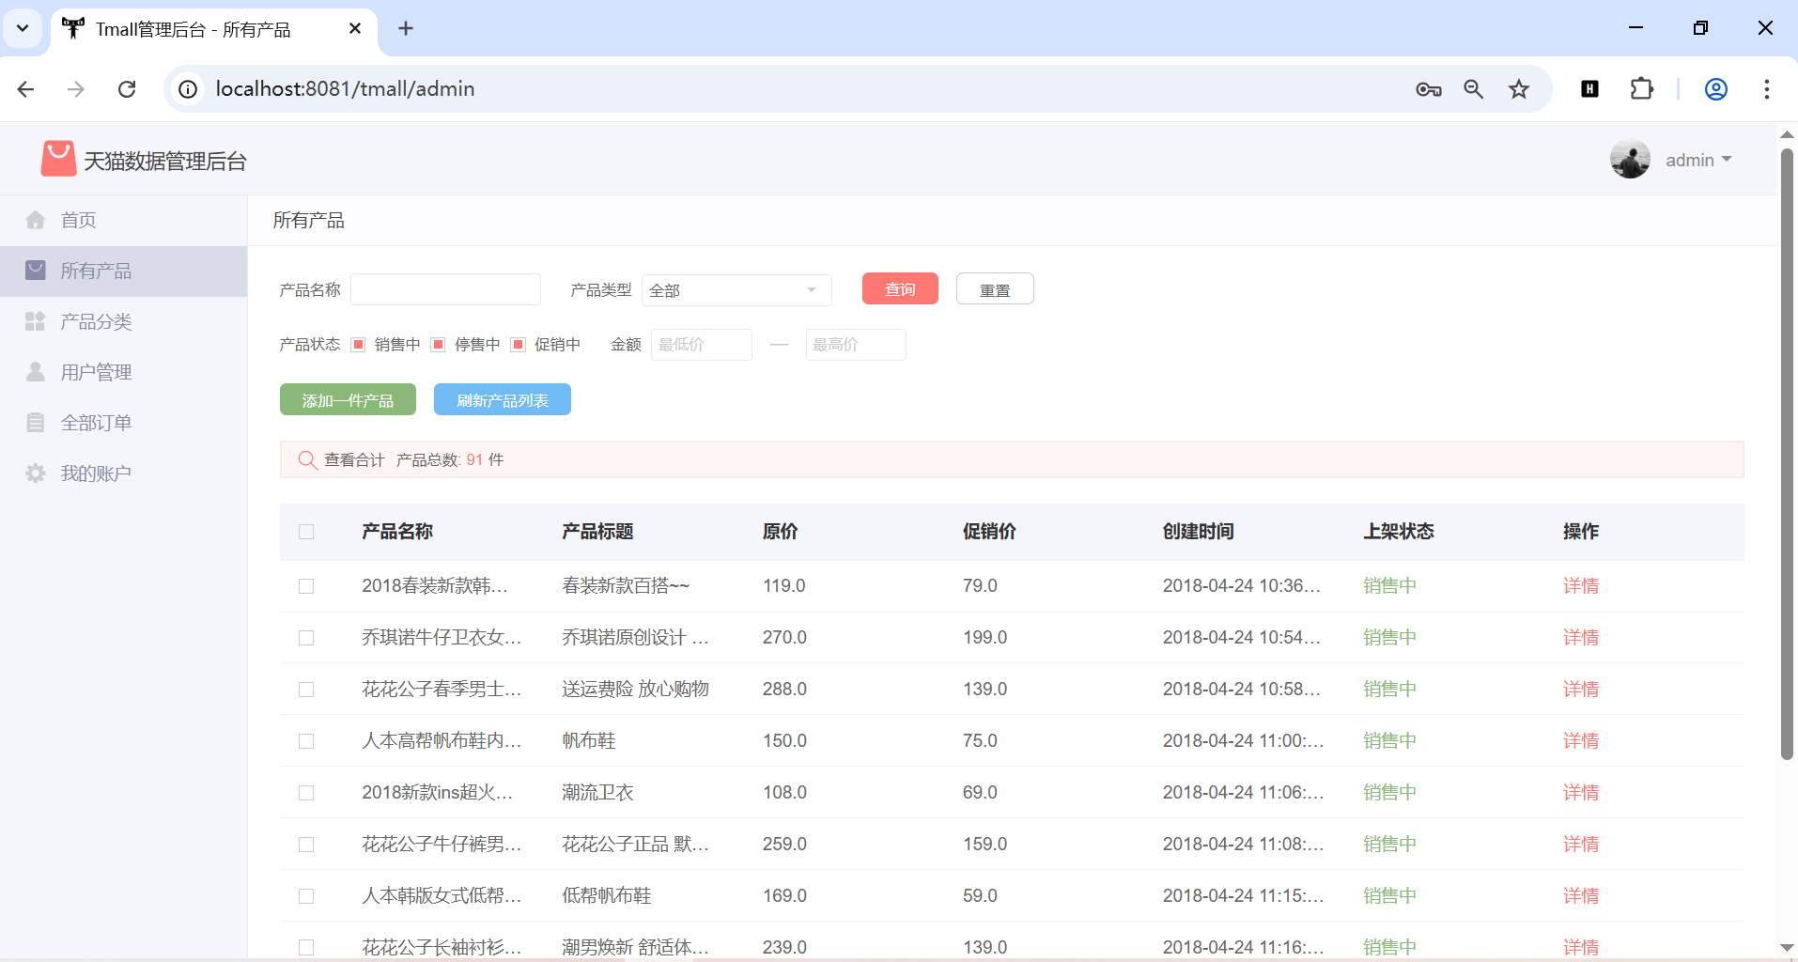Open the browser profile icon

point(1716,89)
